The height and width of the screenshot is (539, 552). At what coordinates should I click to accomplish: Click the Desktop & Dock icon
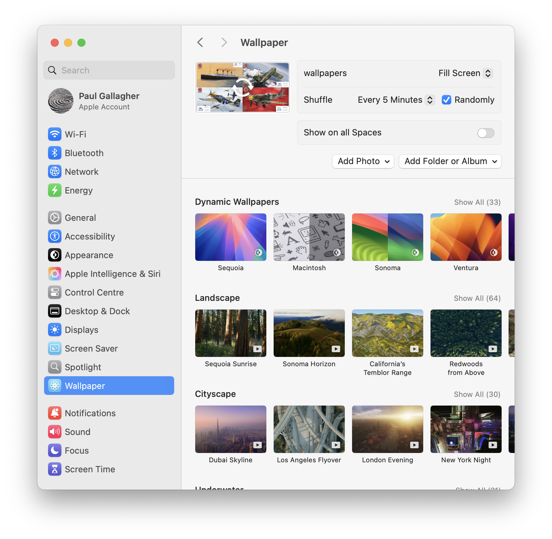[55, 311]
